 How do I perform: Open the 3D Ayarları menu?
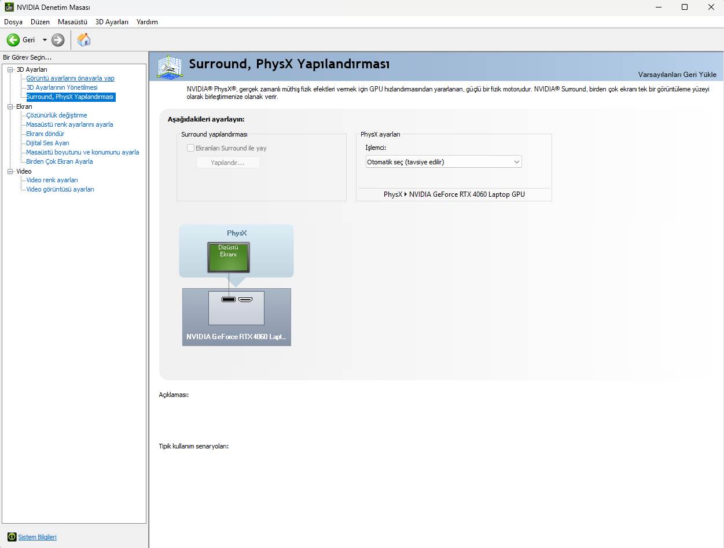[x=112, y=22]
